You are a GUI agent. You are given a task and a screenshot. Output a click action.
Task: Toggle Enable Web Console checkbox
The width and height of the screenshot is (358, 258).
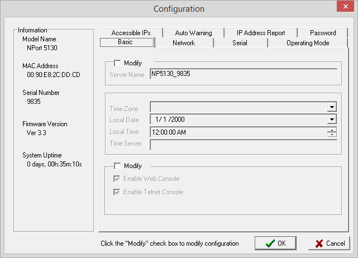click(x=117, y=179)
